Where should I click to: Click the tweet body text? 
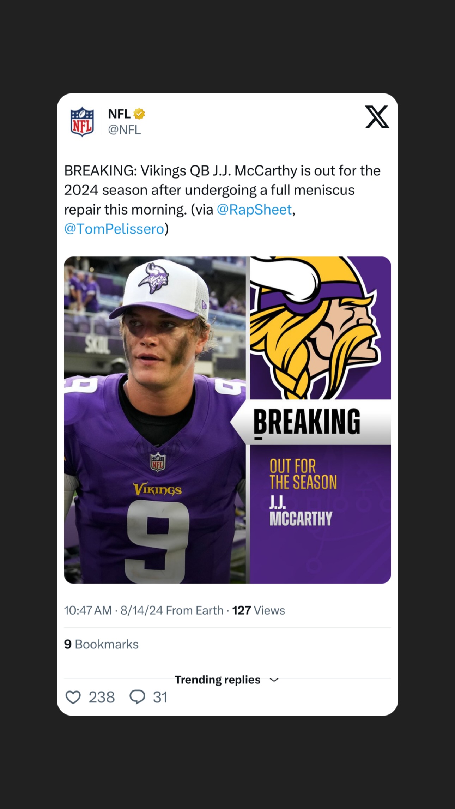tap(223, 200)
